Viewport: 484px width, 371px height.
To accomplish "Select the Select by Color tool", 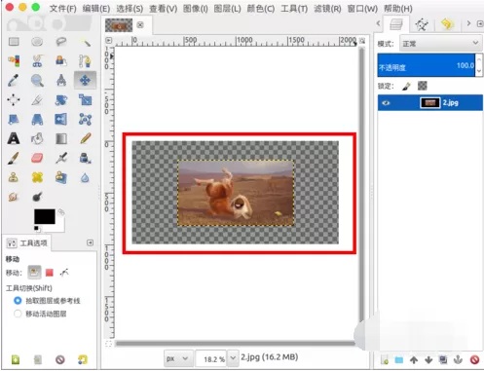I will pos(14,60).
